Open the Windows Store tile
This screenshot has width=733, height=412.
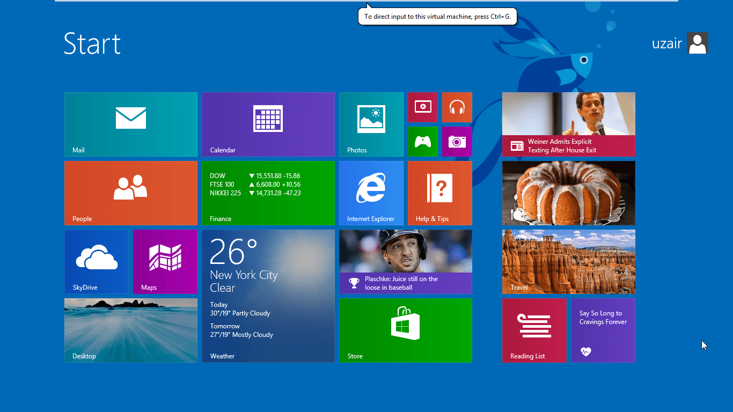406,330
